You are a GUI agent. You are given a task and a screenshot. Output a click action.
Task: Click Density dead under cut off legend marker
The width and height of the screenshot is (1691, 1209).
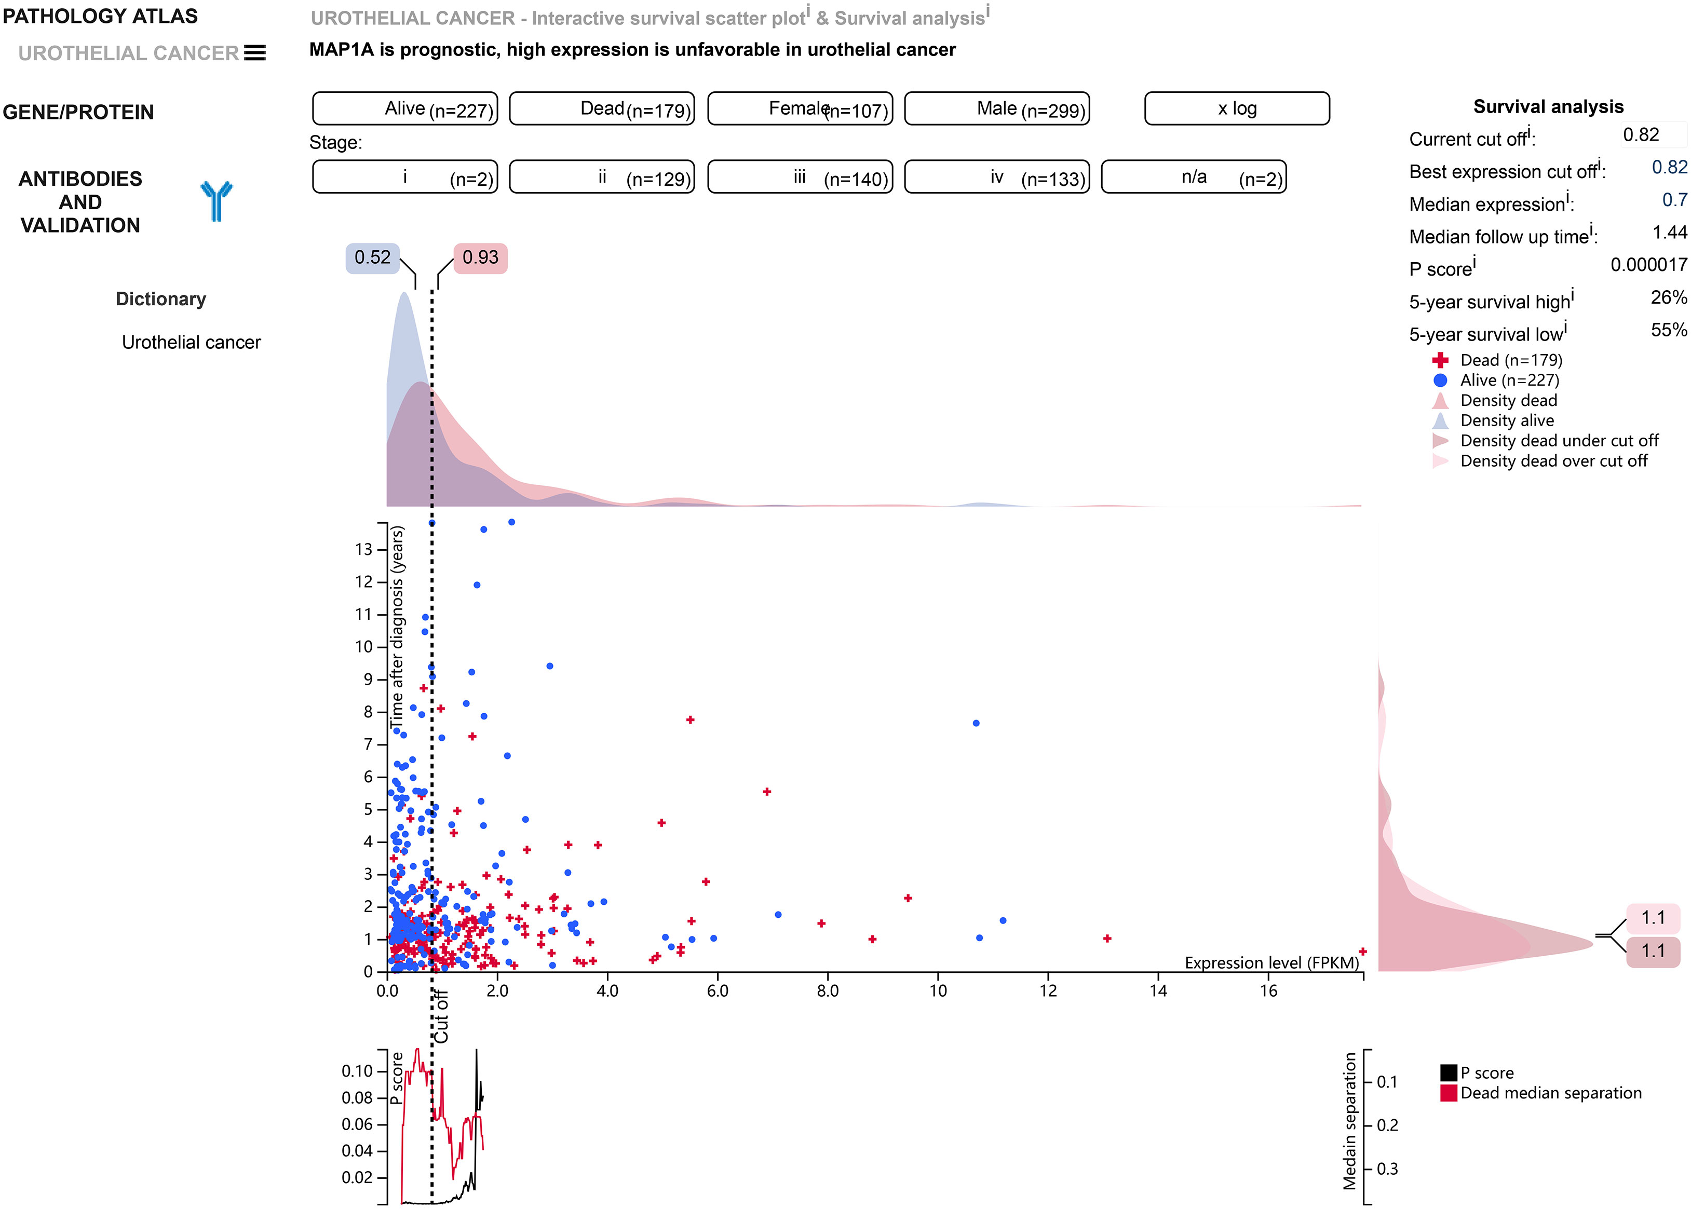(1440, 441)
